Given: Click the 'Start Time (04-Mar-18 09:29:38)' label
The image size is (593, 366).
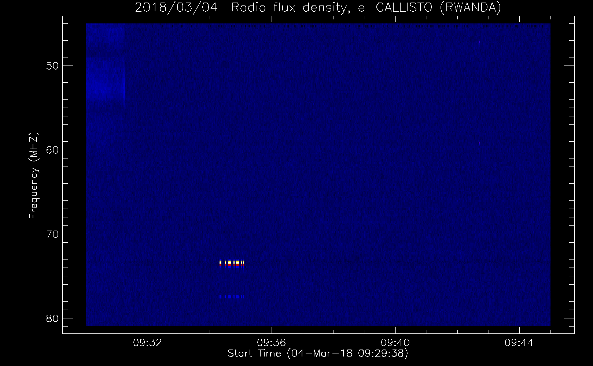Looking at the screenshot, I should click(318, 354).
